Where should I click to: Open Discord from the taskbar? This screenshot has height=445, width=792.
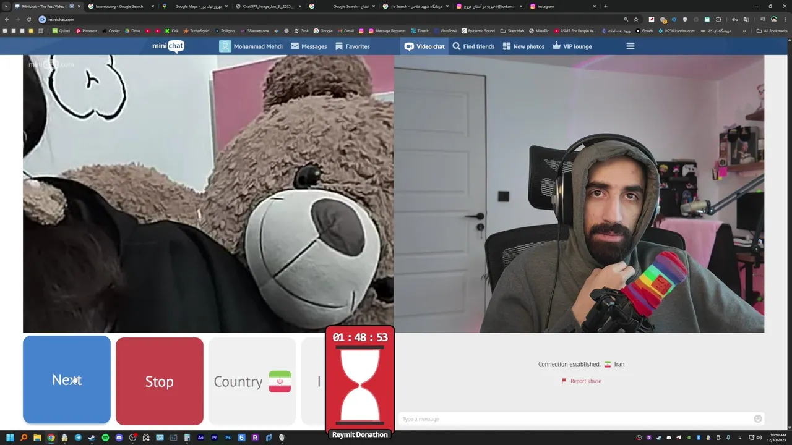(119, 438)
